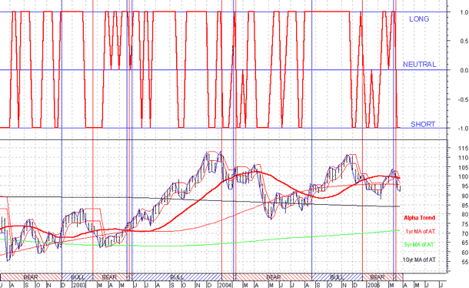Click the 85 price axis label

coord(465,206)
